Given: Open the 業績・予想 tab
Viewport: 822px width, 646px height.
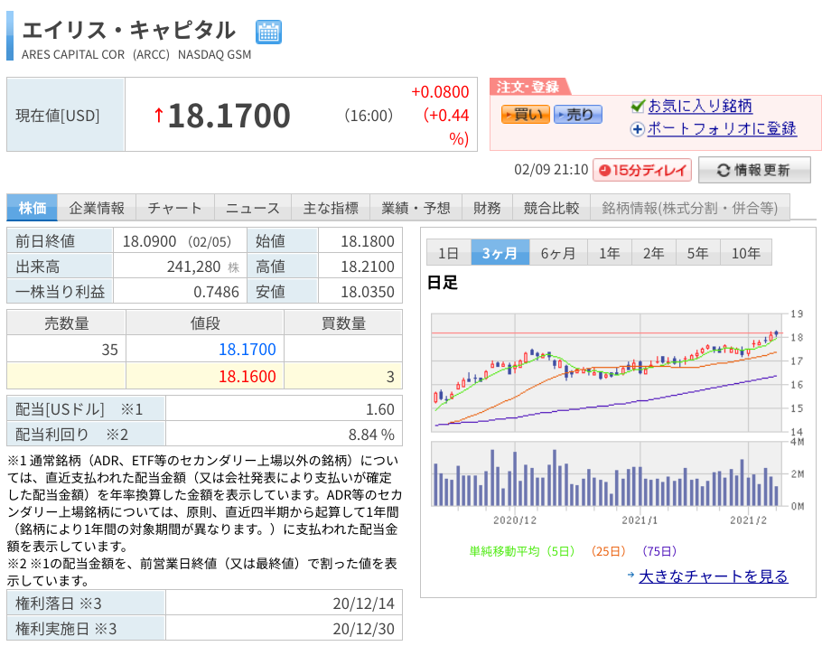Looking at the screenshot, I should tap(416, 208).
